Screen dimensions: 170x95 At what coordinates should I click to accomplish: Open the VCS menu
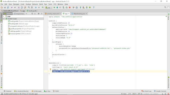coord(55,4)
